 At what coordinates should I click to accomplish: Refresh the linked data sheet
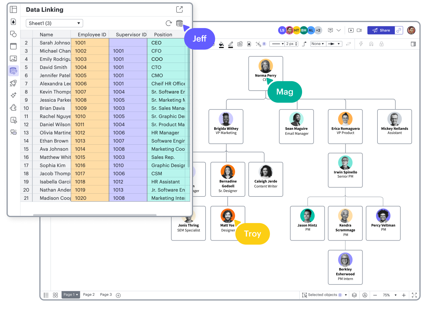(x=169, y=23)
